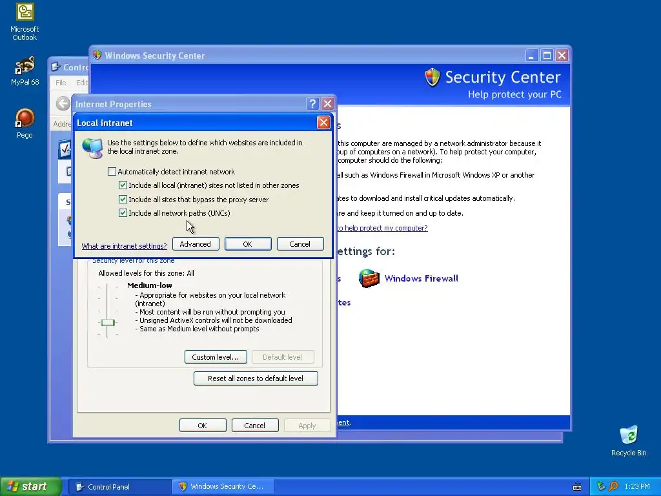This screenshot has height=496, width=661.
Task: Click the Internet Properties help question-mark button
Action: [x=312, y=104]
